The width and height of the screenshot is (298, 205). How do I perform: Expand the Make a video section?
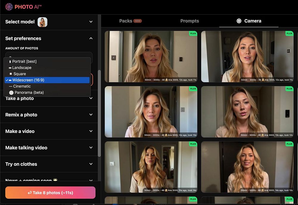click(49, 131)
